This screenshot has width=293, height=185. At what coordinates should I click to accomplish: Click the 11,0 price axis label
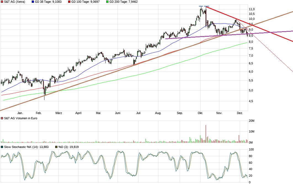251,9
